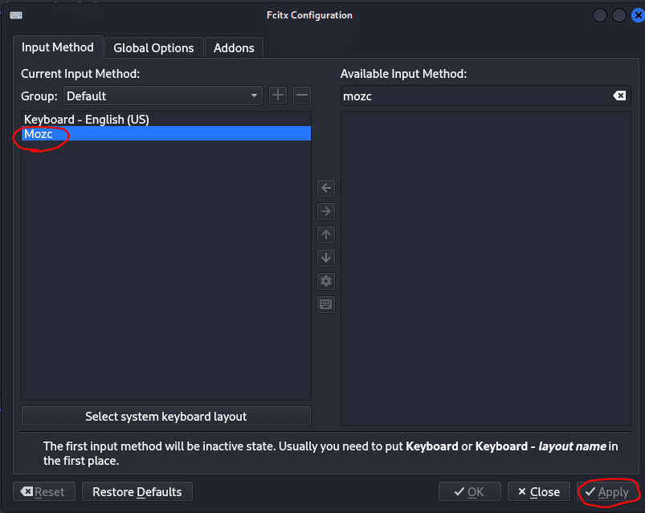Screen dimensions: 645x513
Task: Move selected input method up
Action: click(x=326, y=235)
